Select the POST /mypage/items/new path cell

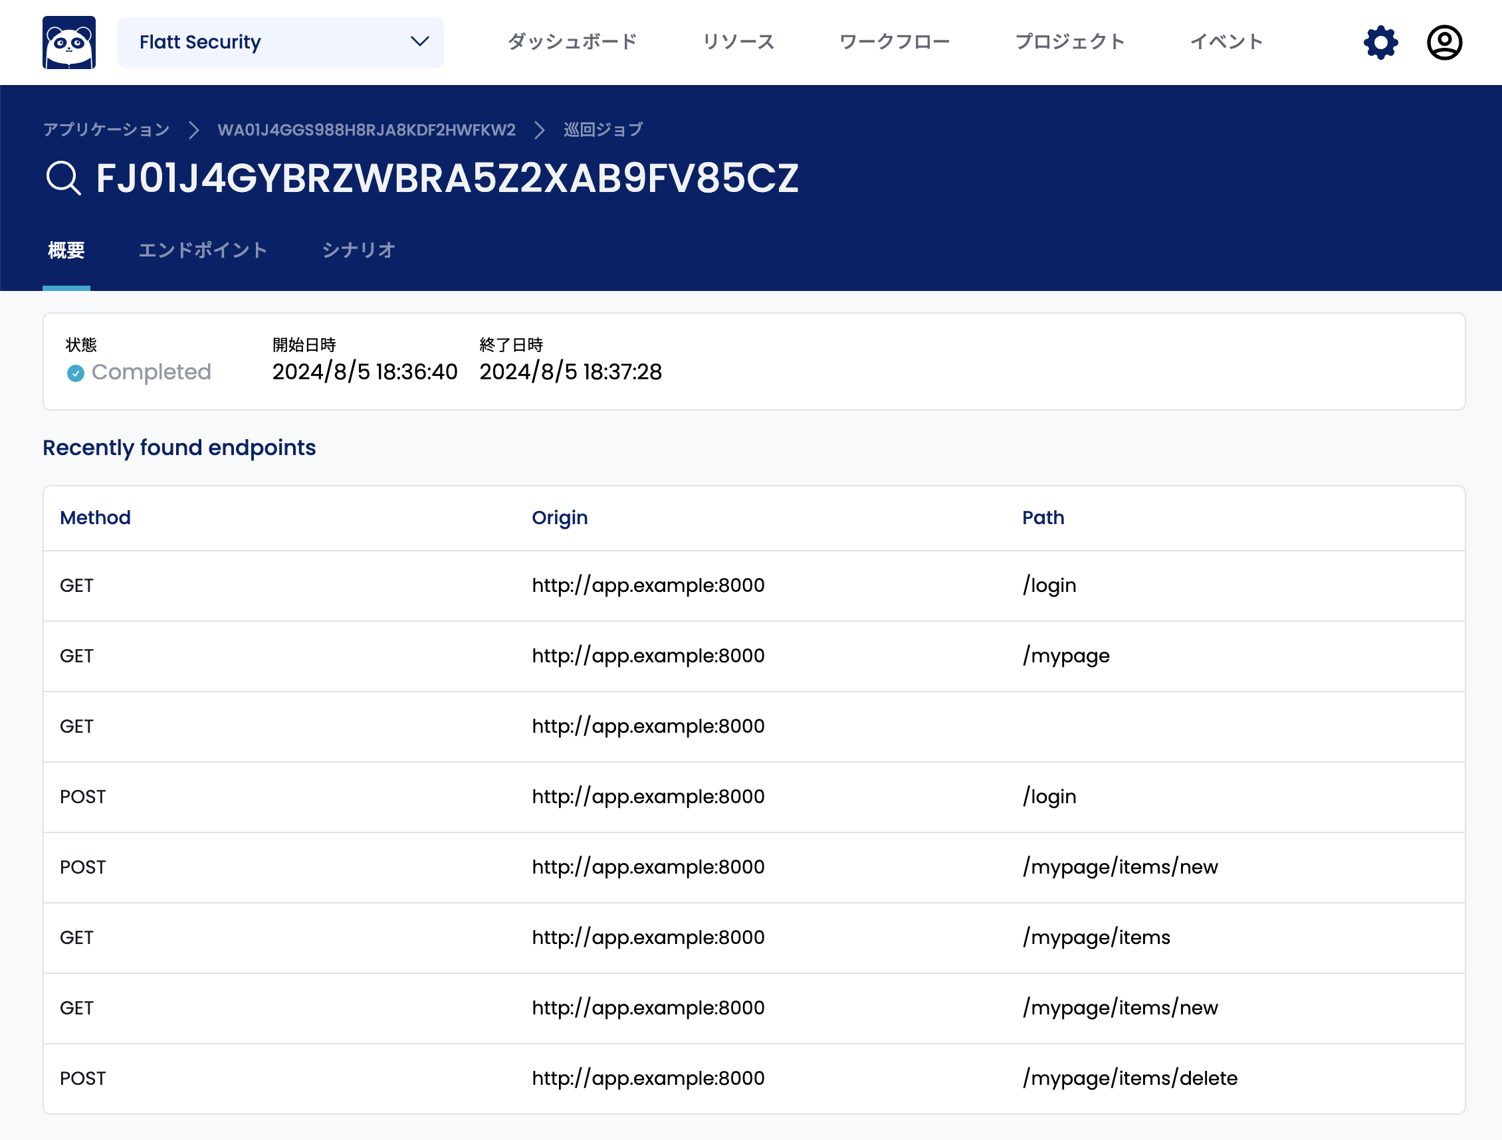[x=1121, y=867]
